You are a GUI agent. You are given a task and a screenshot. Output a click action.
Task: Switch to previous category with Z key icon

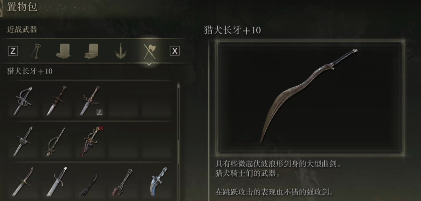click(13, 51)
